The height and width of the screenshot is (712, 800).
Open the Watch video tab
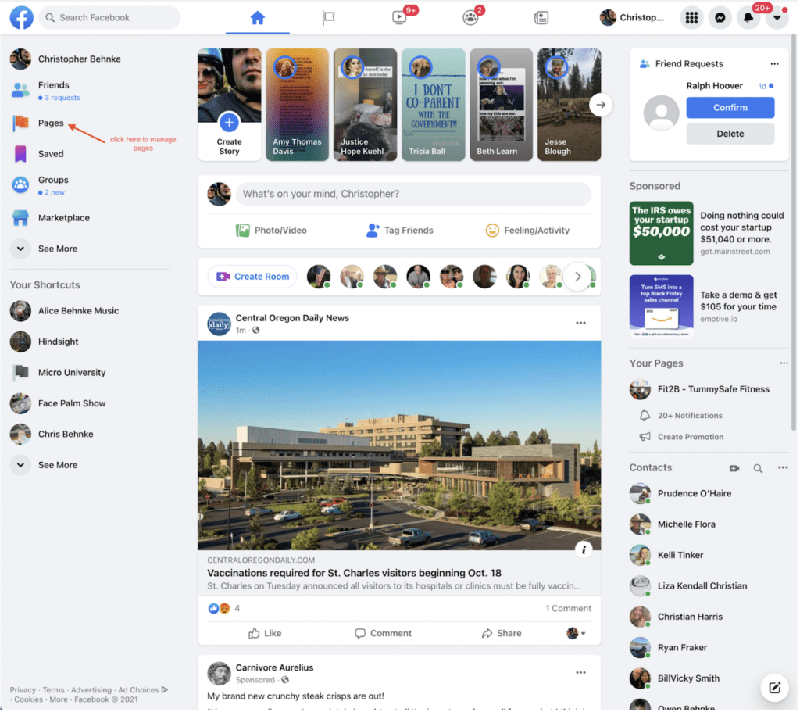pos(399,18)
